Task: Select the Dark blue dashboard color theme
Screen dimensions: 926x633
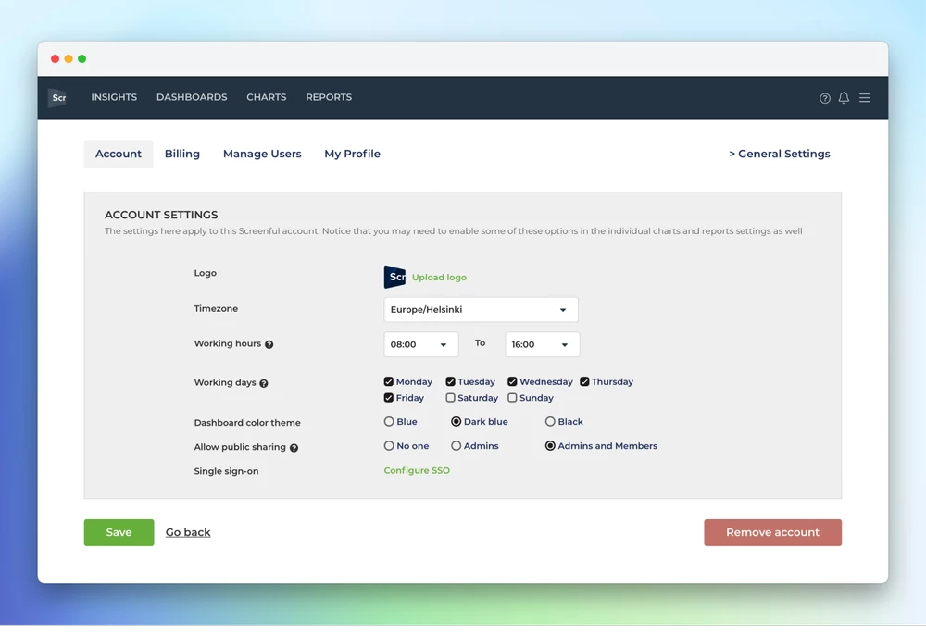Action: coord(456,422)
